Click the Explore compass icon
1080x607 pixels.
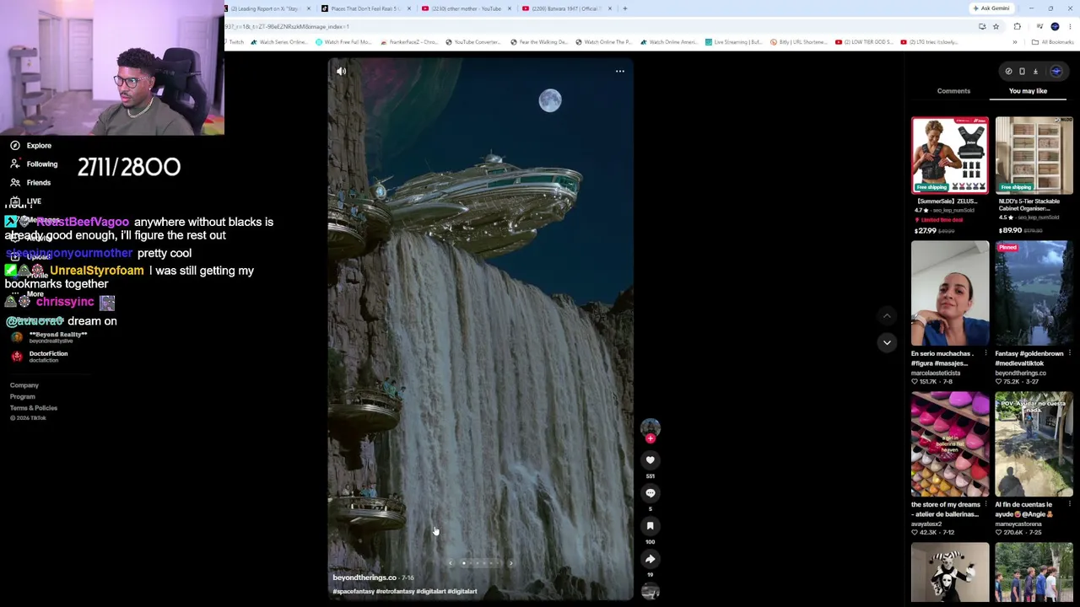[15, 146]
